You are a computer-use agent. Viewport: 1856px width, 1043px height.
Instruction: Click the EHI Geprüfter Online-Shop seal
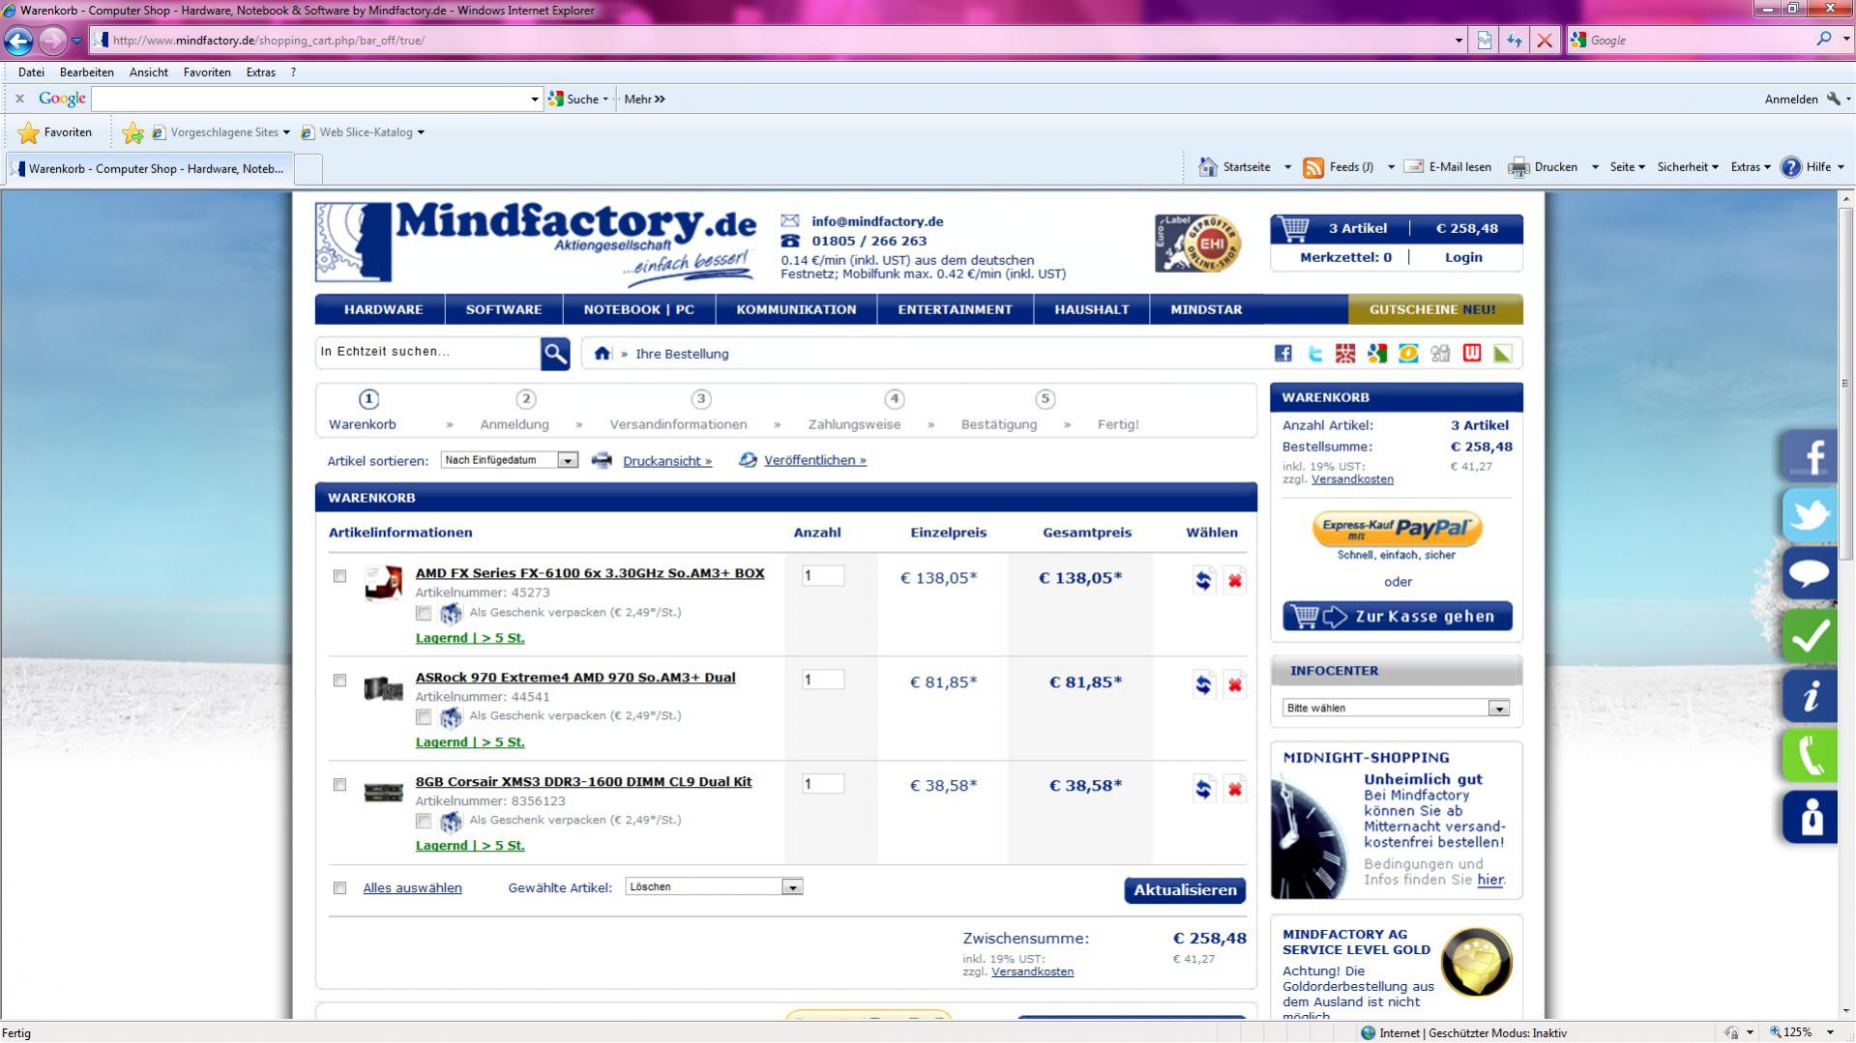click(1198, 244)
